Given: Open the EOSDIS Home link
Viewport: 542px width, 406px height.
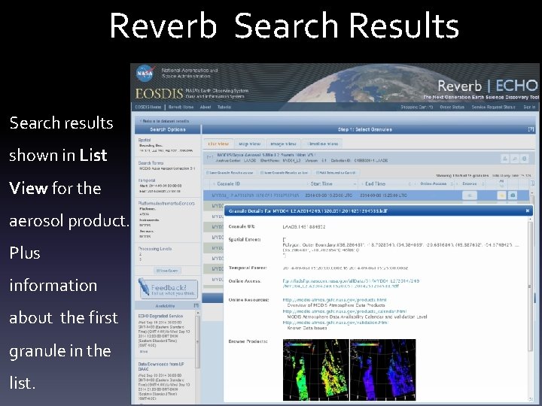Looking at the screenshot, I should click(148, 107).
